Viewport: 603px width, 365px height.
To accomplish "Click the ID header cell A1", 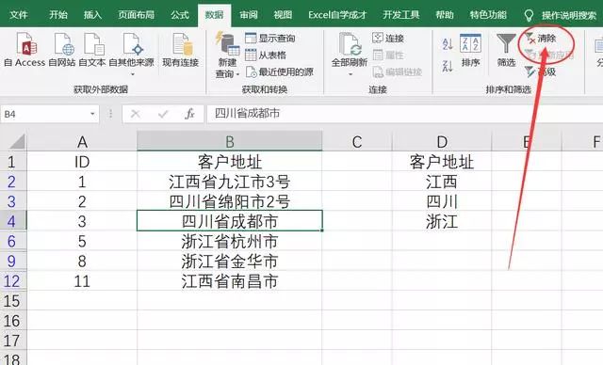I will pyautogui.click(x=82, y=162).
